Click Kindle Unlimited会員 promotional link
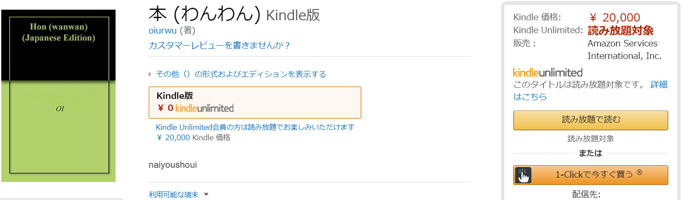Image resolution: width=683 pixels, height=200 pixels. tap(255, 127)
